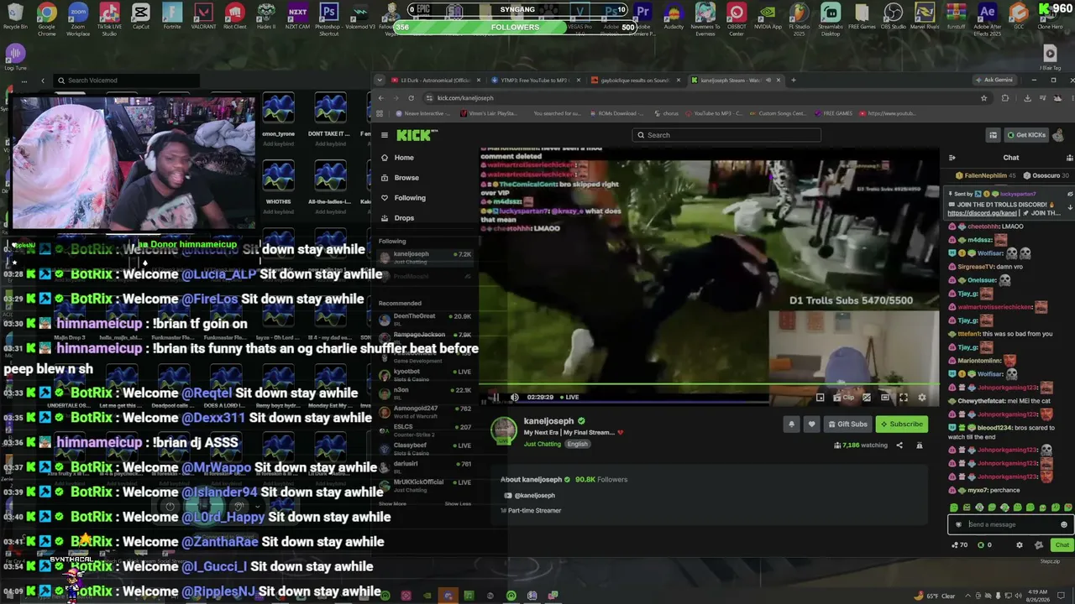
Task: Open kaneljoseph channel avatar
Action: click(x=504, y=430)
